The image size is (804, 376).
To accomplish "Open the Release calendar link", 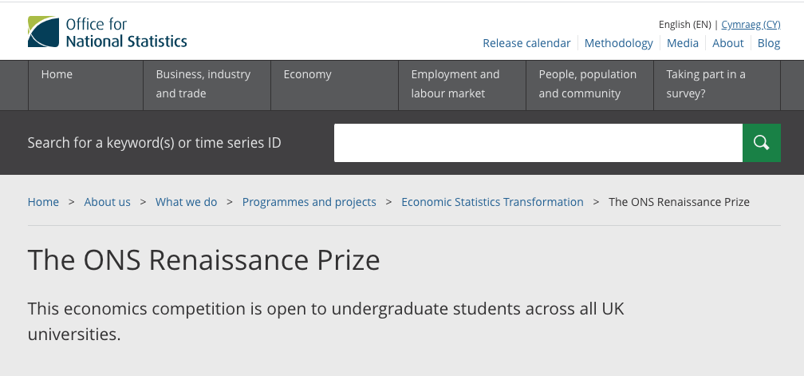I will pyautogui.click(x=526, y=43).
